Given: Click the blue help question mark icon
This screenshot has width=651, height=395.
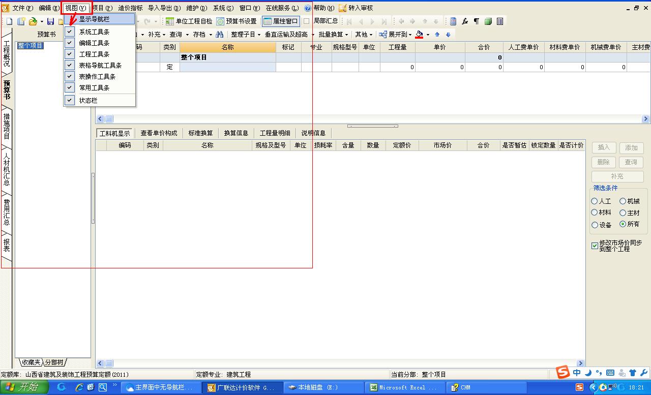Looking at the screenshot, I should click(x=308, y=8).
